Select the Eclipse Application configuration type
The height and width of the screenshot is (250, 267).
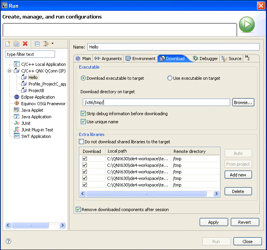(x=38, y=97)
